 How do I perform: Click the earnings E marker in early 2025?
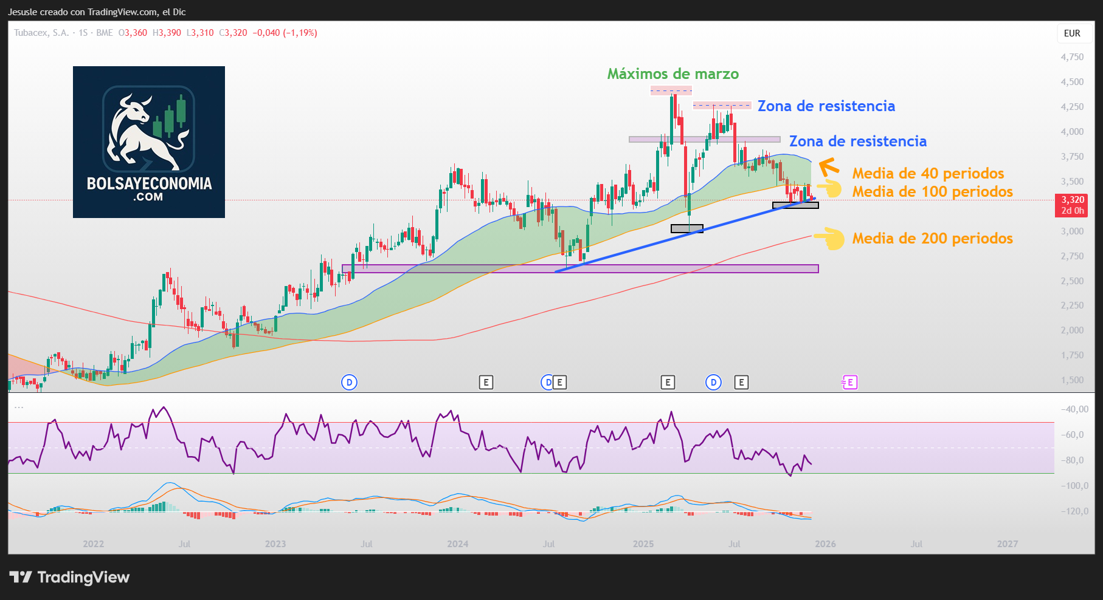coord(668,382)
